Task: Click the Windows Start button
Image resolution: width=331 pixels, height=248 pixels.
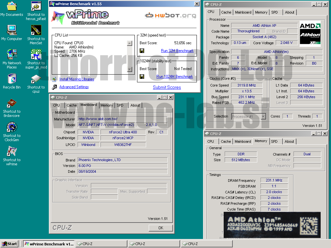Action: [10, 244]
